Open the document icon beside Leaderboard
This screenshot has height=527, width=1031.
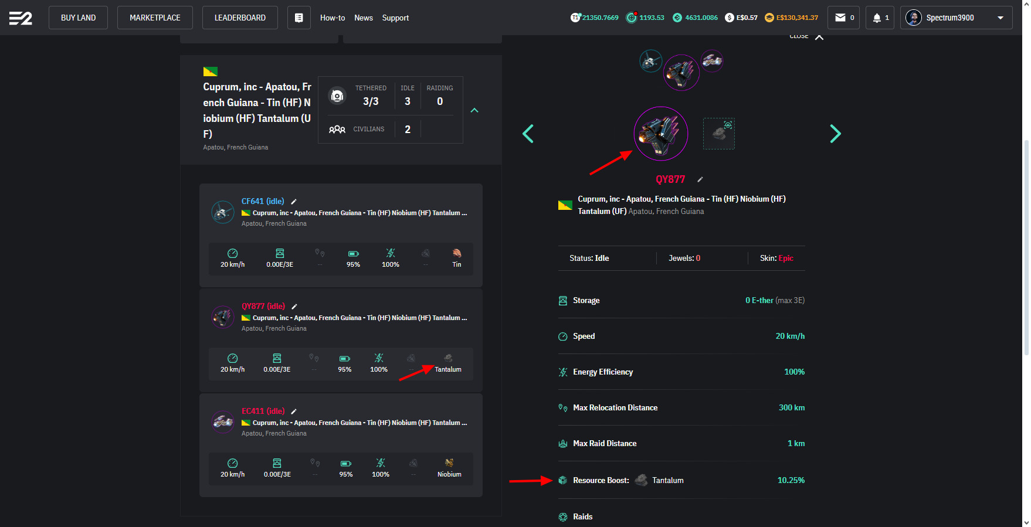299,18
